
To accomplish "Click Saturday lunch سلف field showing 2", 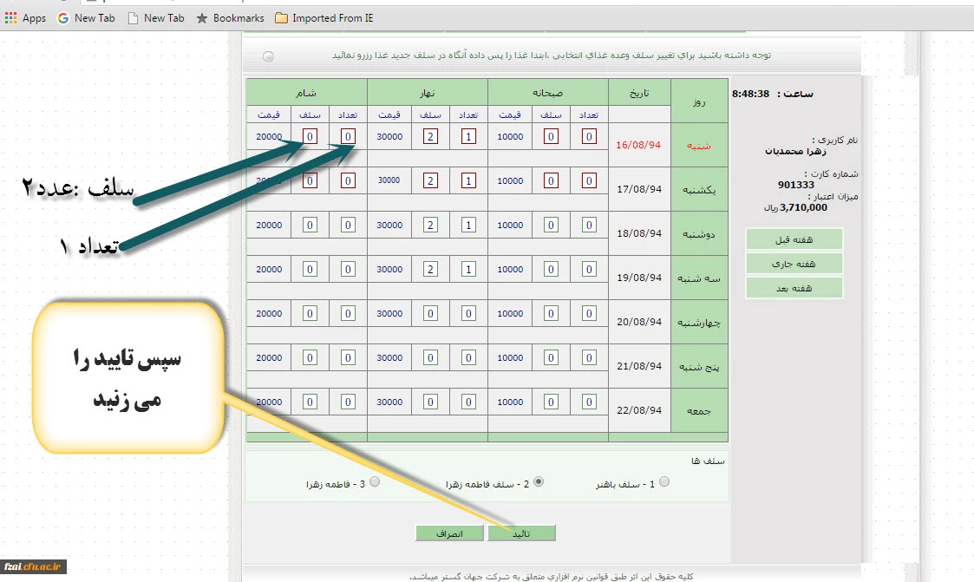I will 430,136.
